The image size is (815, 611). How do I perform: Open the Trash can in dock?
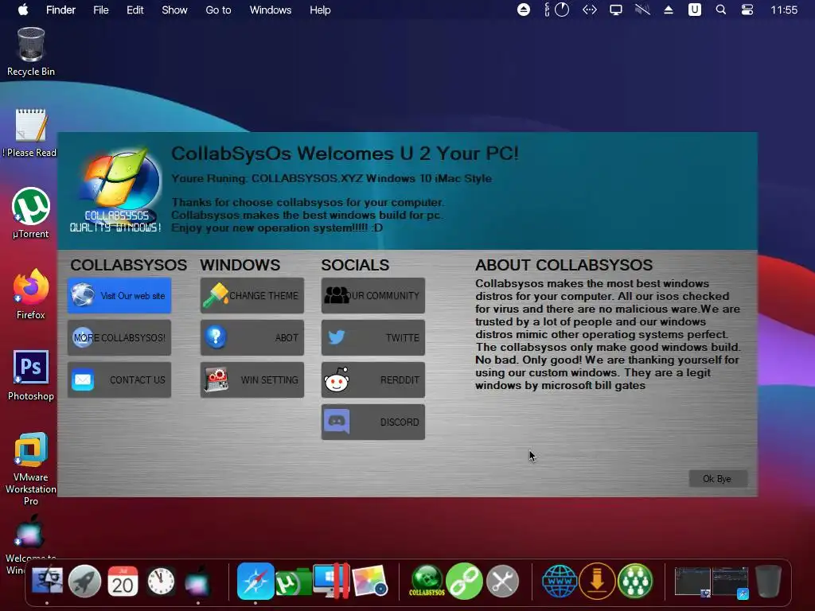click(768, 581)
